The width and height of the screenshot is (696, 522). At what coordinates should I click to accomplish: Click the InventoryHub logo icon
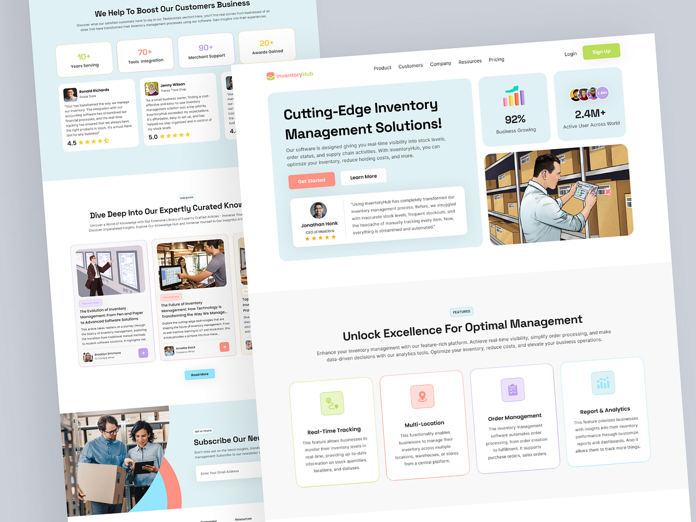coord(270,76)
